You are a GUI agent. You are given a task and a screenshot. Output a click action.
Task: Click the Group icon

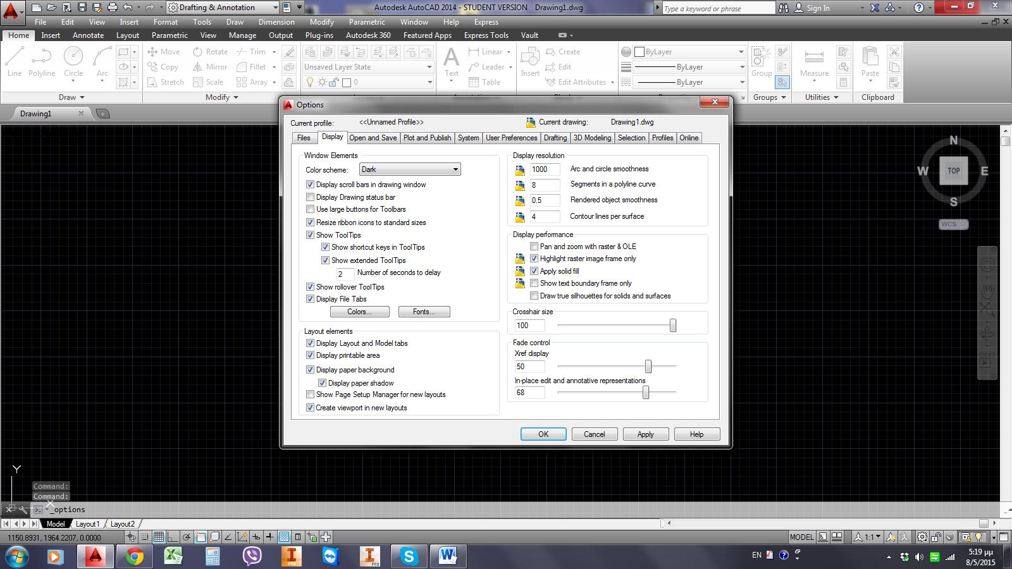[761, 62]
